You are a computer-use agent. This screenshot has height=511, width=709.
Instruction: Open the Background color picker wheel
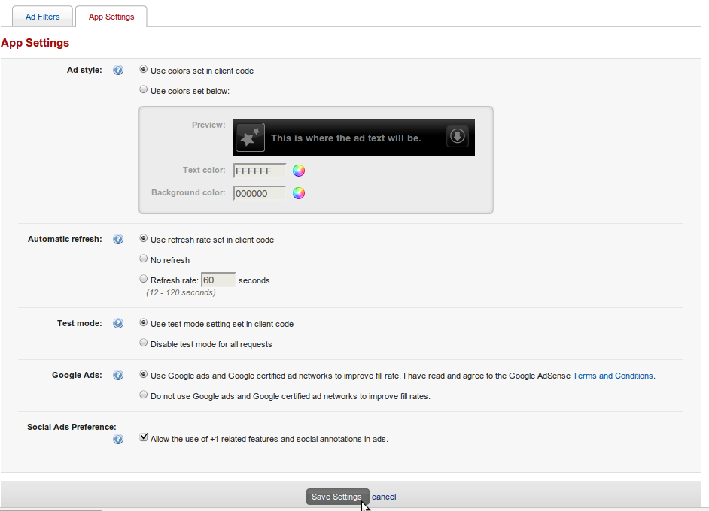pos(299,193)
